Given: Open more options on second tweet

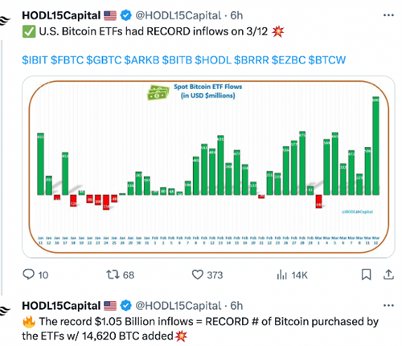Looking at the screenshot, I should (x=388, y=305).
